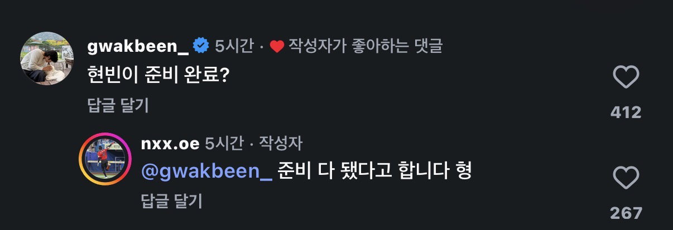View the 412 likes count
The image size is (673, 230).
(626, 112)
